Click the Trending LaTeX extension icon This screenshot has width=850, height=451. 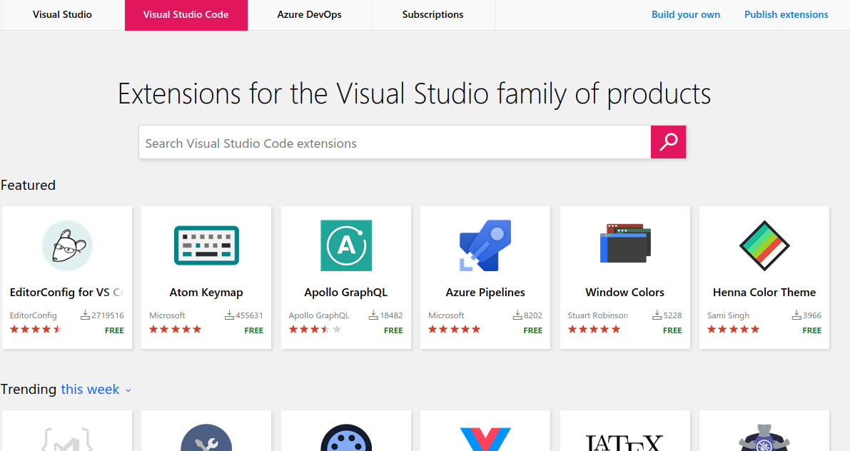point(624,442)
